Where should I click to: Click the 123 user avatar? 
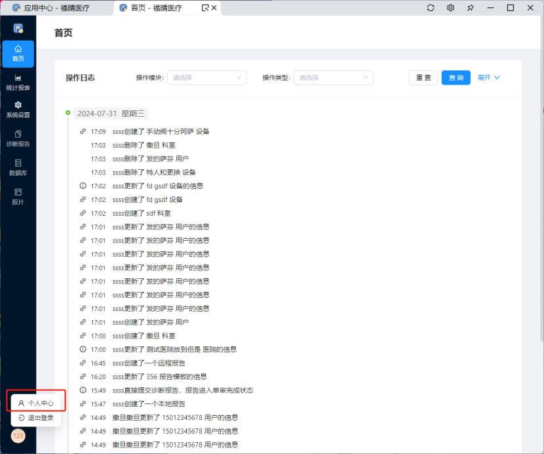pyautogui.click(x=18, y=436)
